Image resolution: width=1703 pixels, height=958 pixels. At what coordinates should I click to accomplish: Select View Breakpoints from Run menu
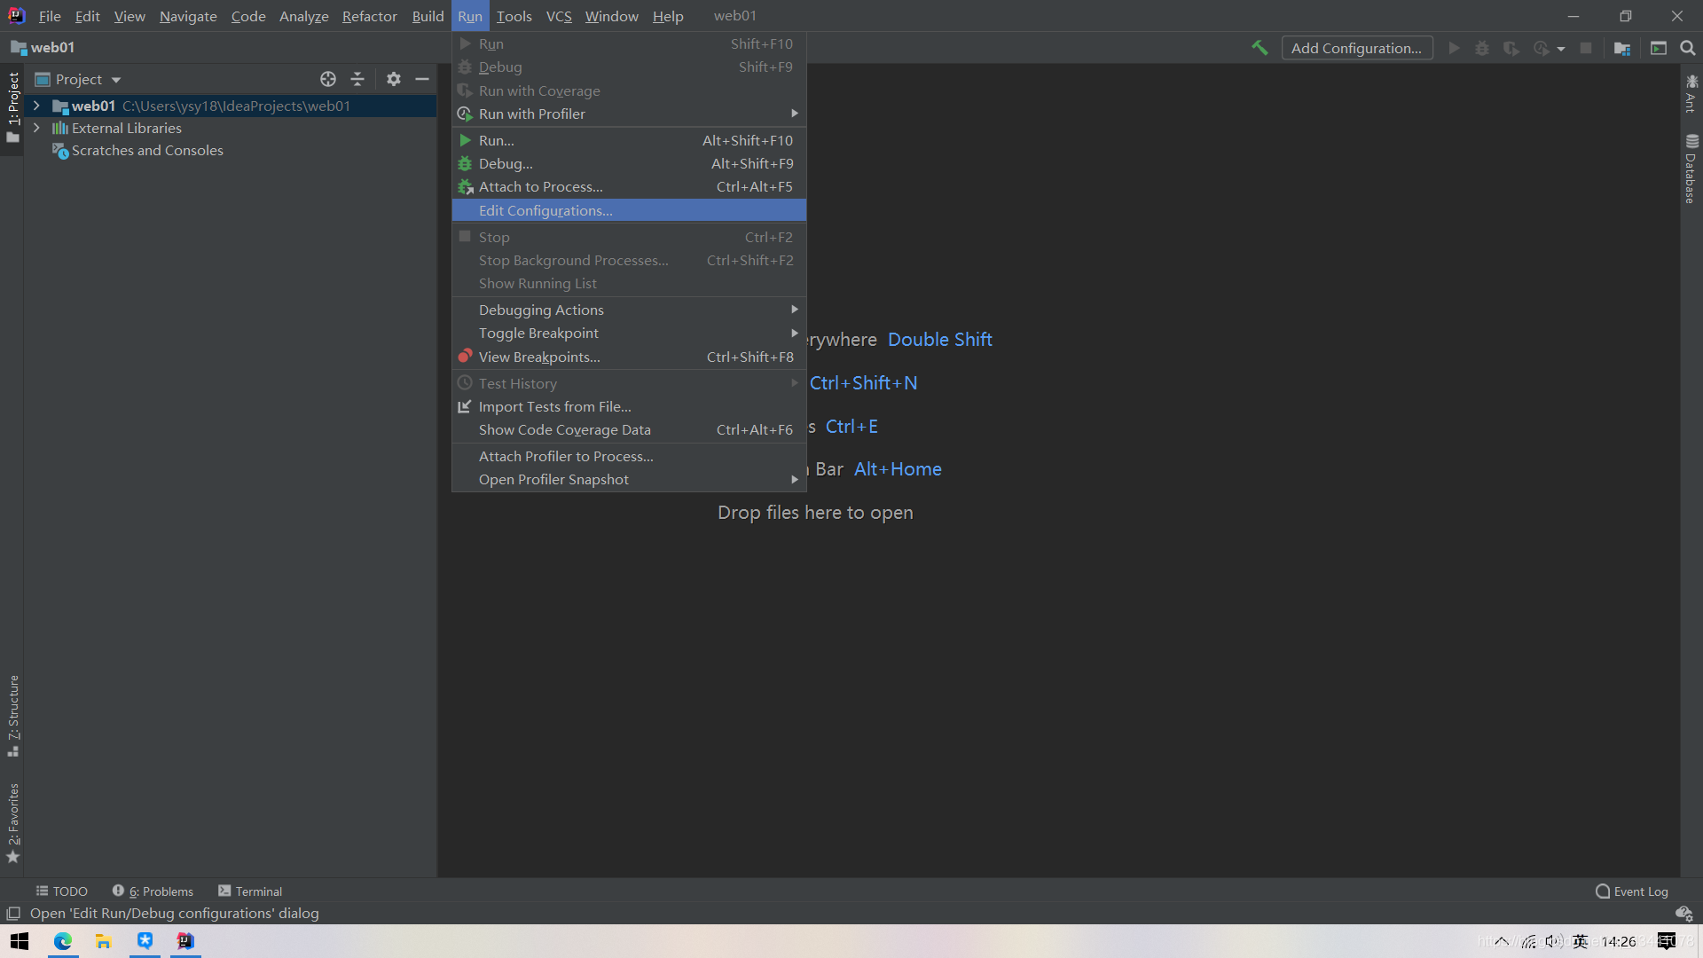tap(539, 357)
